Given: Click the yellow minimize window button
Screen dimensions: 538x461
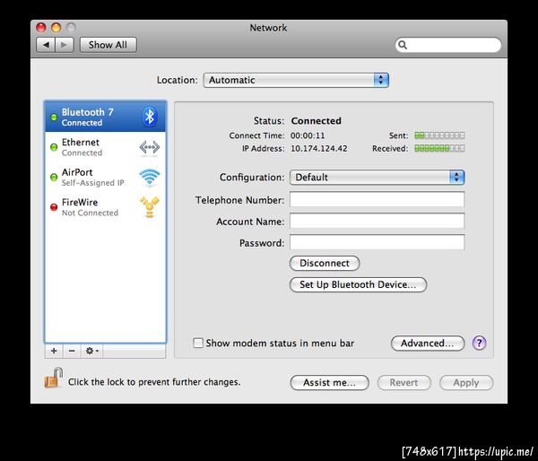Looking at the screenshot, I should (x=56, y=28).
